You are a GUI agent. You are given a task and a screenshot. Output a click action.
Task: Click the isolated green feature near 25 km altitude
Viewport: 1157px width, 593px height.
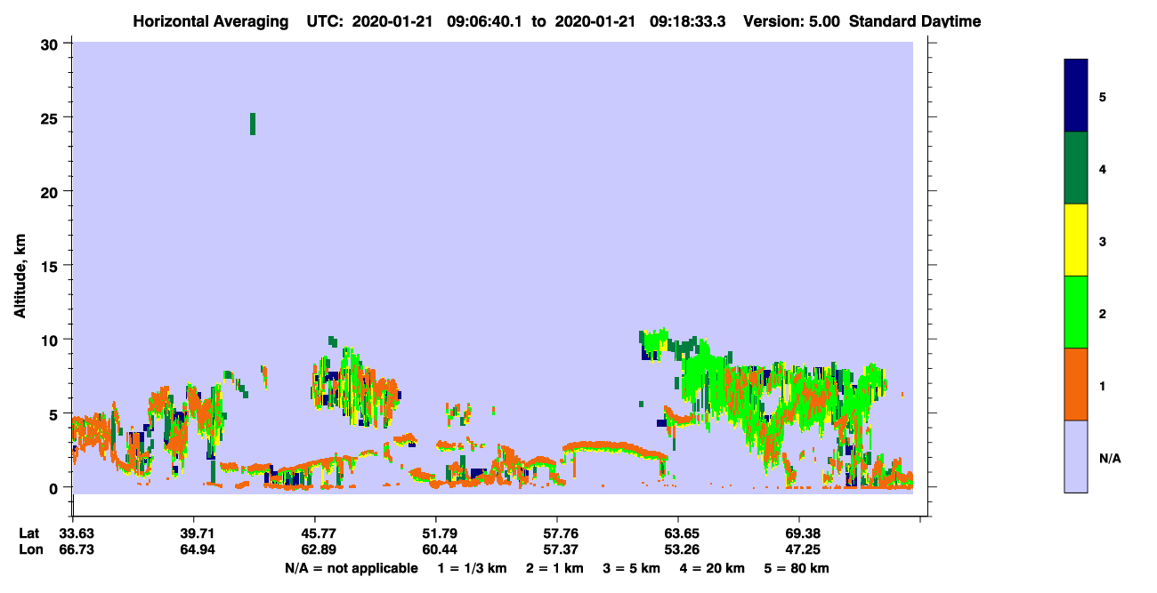tap(253, 124)
